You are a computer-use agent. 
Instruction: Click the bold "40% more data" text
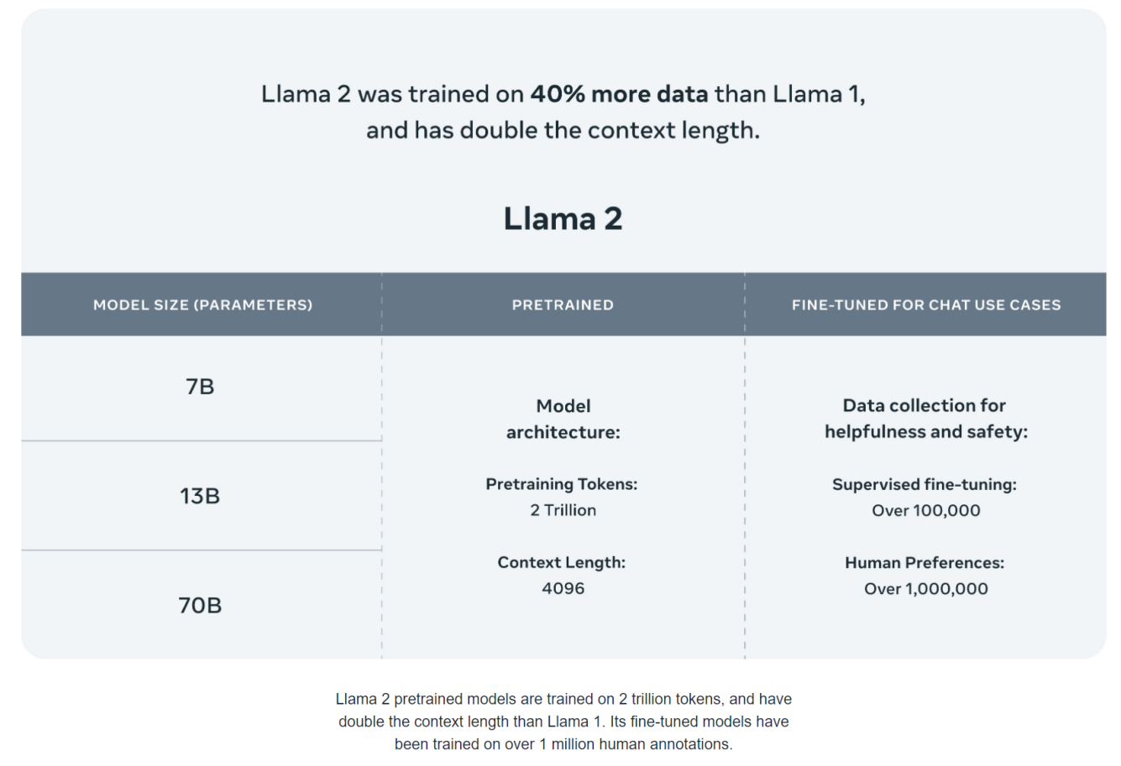coord(619,94)
